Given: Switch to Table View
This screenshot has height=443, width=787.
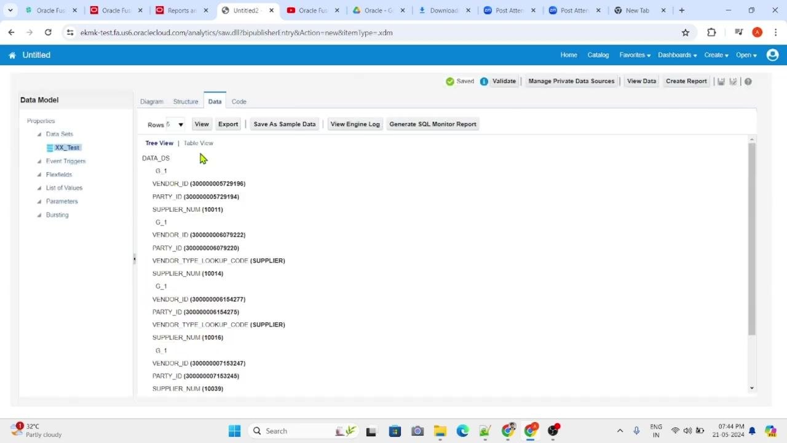Looking at the screenshot, I should (199, 143).
